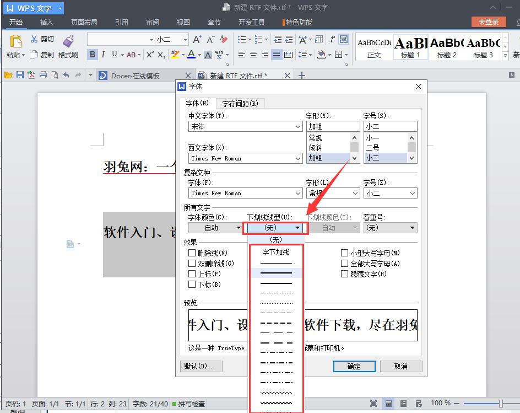Switch to the 字符间距(R) tab
The height and width of the screenshot is (413, 520).
pos(240,104)
